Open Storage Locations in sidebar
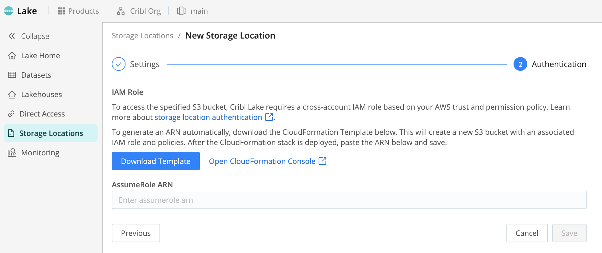The height and width of the screenshot is (253, 602). click(51, 133)
